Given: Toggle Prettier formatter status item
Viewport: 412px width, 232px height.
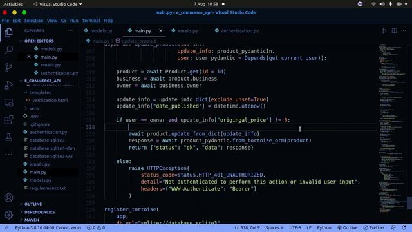Looking at the screenshot, I should [374, 227].
